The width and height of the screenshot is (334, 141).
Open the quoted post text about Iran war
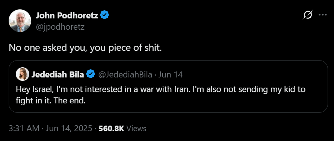point(160,95)
